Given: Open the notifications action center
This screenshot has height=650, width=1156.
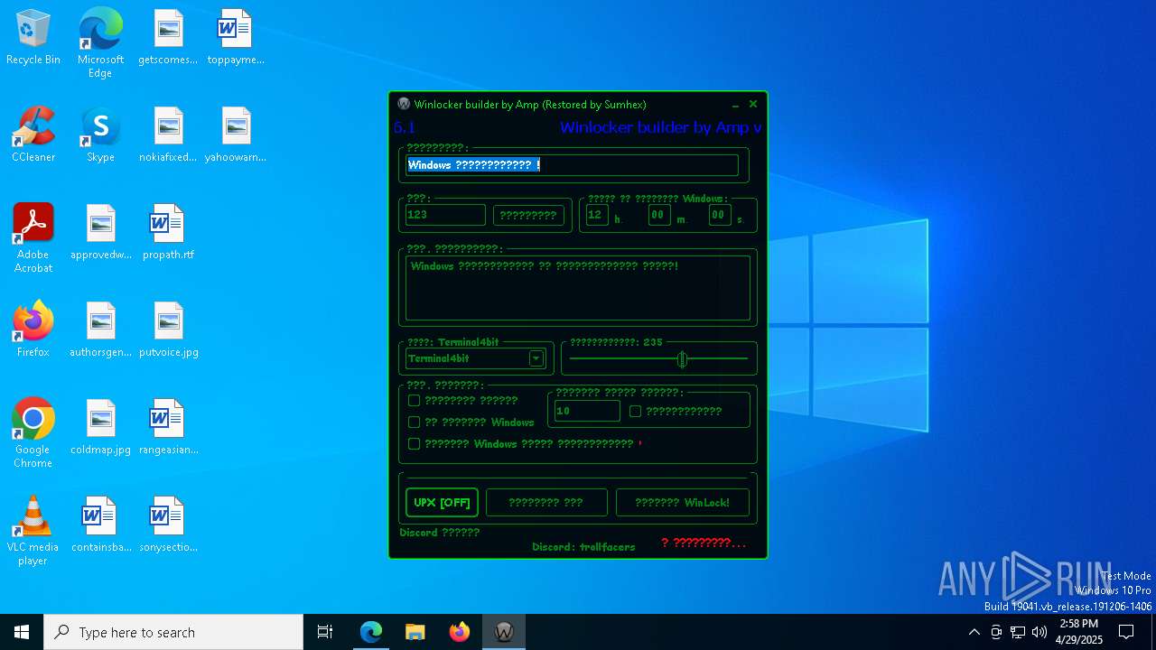Looking at the screenshot, I should coord(1126,632).
